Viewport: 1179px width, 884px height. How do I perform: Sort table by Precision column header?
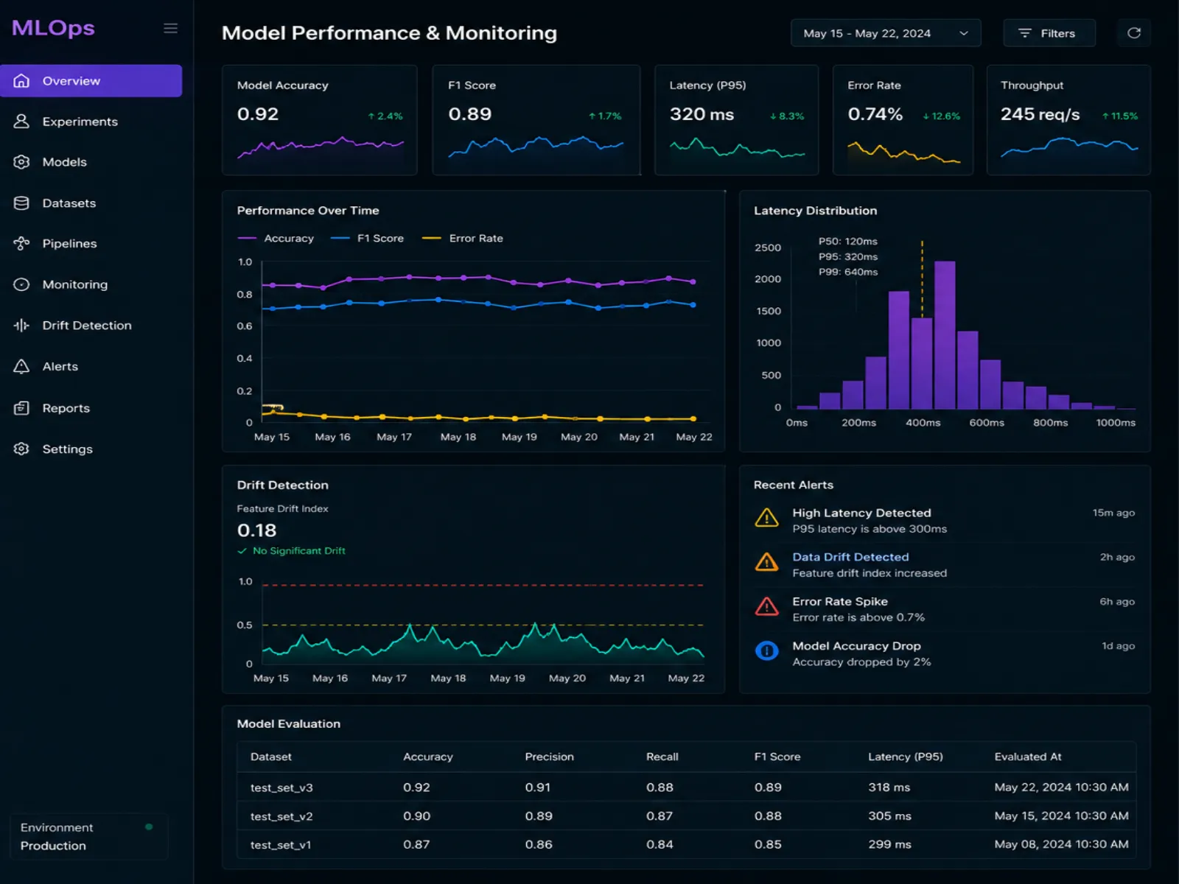549,757
